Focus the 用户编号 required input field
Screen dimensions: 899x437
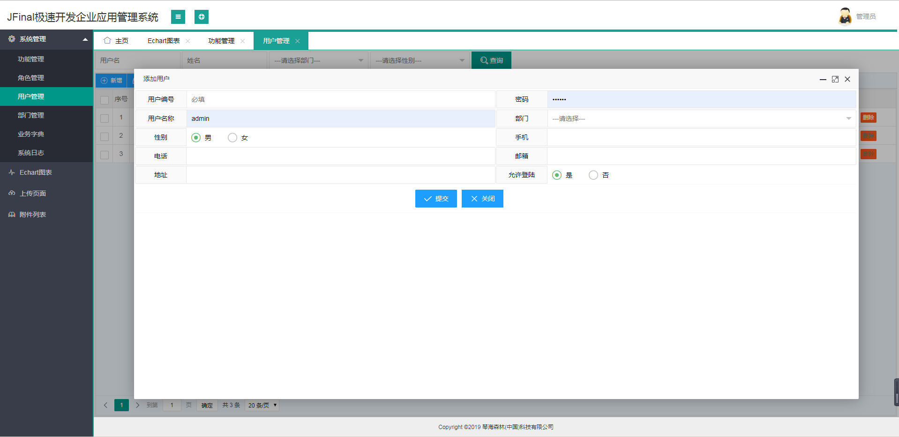click(341, 99)
